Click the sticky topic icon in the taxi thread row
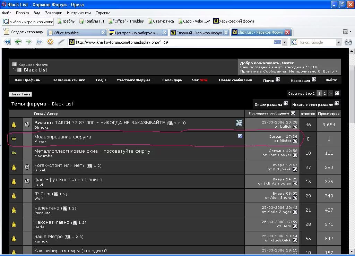Image resolution: width=355 pixels, height=256 pixels. coord(239,122)
